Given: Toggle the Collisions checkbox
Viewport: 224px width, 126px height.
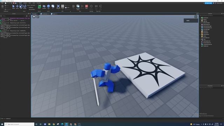Looking at the screenshot, I should [x=28, y=7].
